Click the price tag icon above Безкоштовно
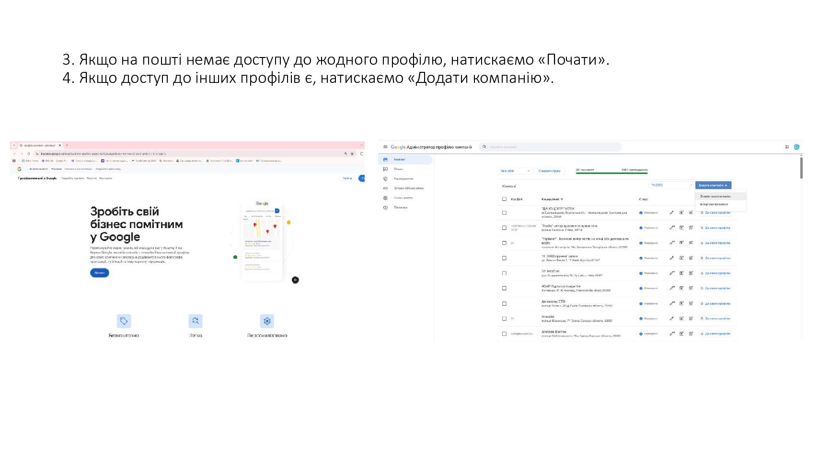 click(x=124, y=321)
